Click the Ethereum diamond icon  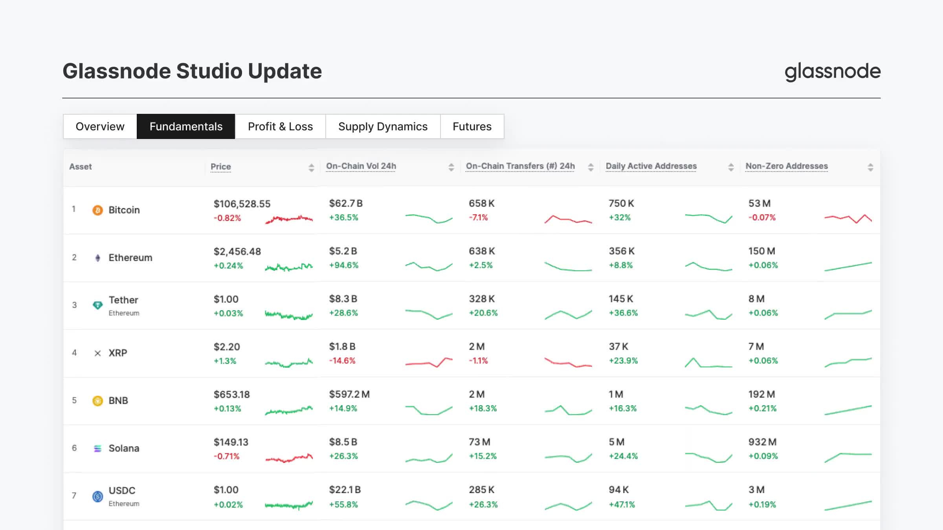[x=97, y=257]
